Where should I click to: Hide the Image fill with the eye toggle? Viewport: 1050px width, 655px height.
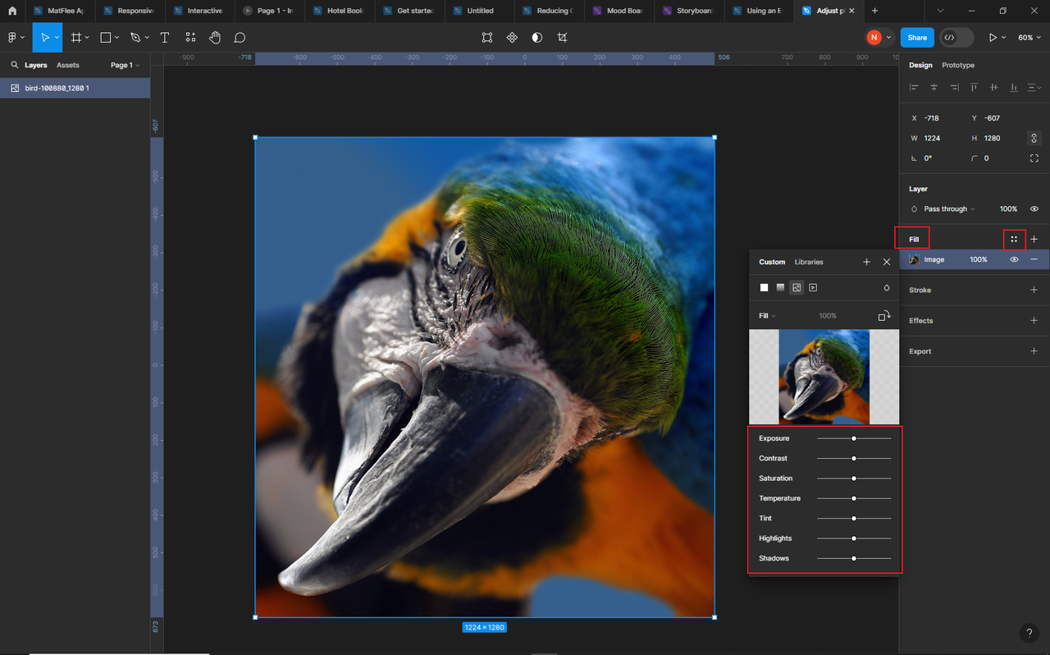click(x=1013, y=259)
